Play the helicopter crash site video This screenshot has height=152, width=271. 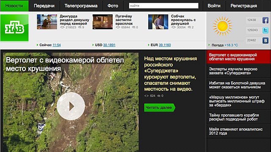tap(71, 106)
